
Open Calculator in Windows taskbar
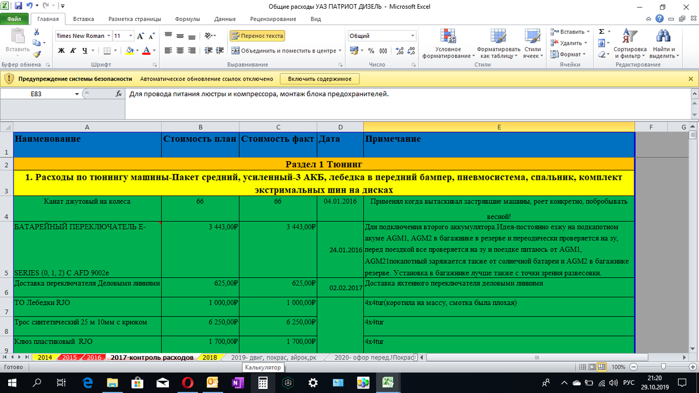pos(262,383)
